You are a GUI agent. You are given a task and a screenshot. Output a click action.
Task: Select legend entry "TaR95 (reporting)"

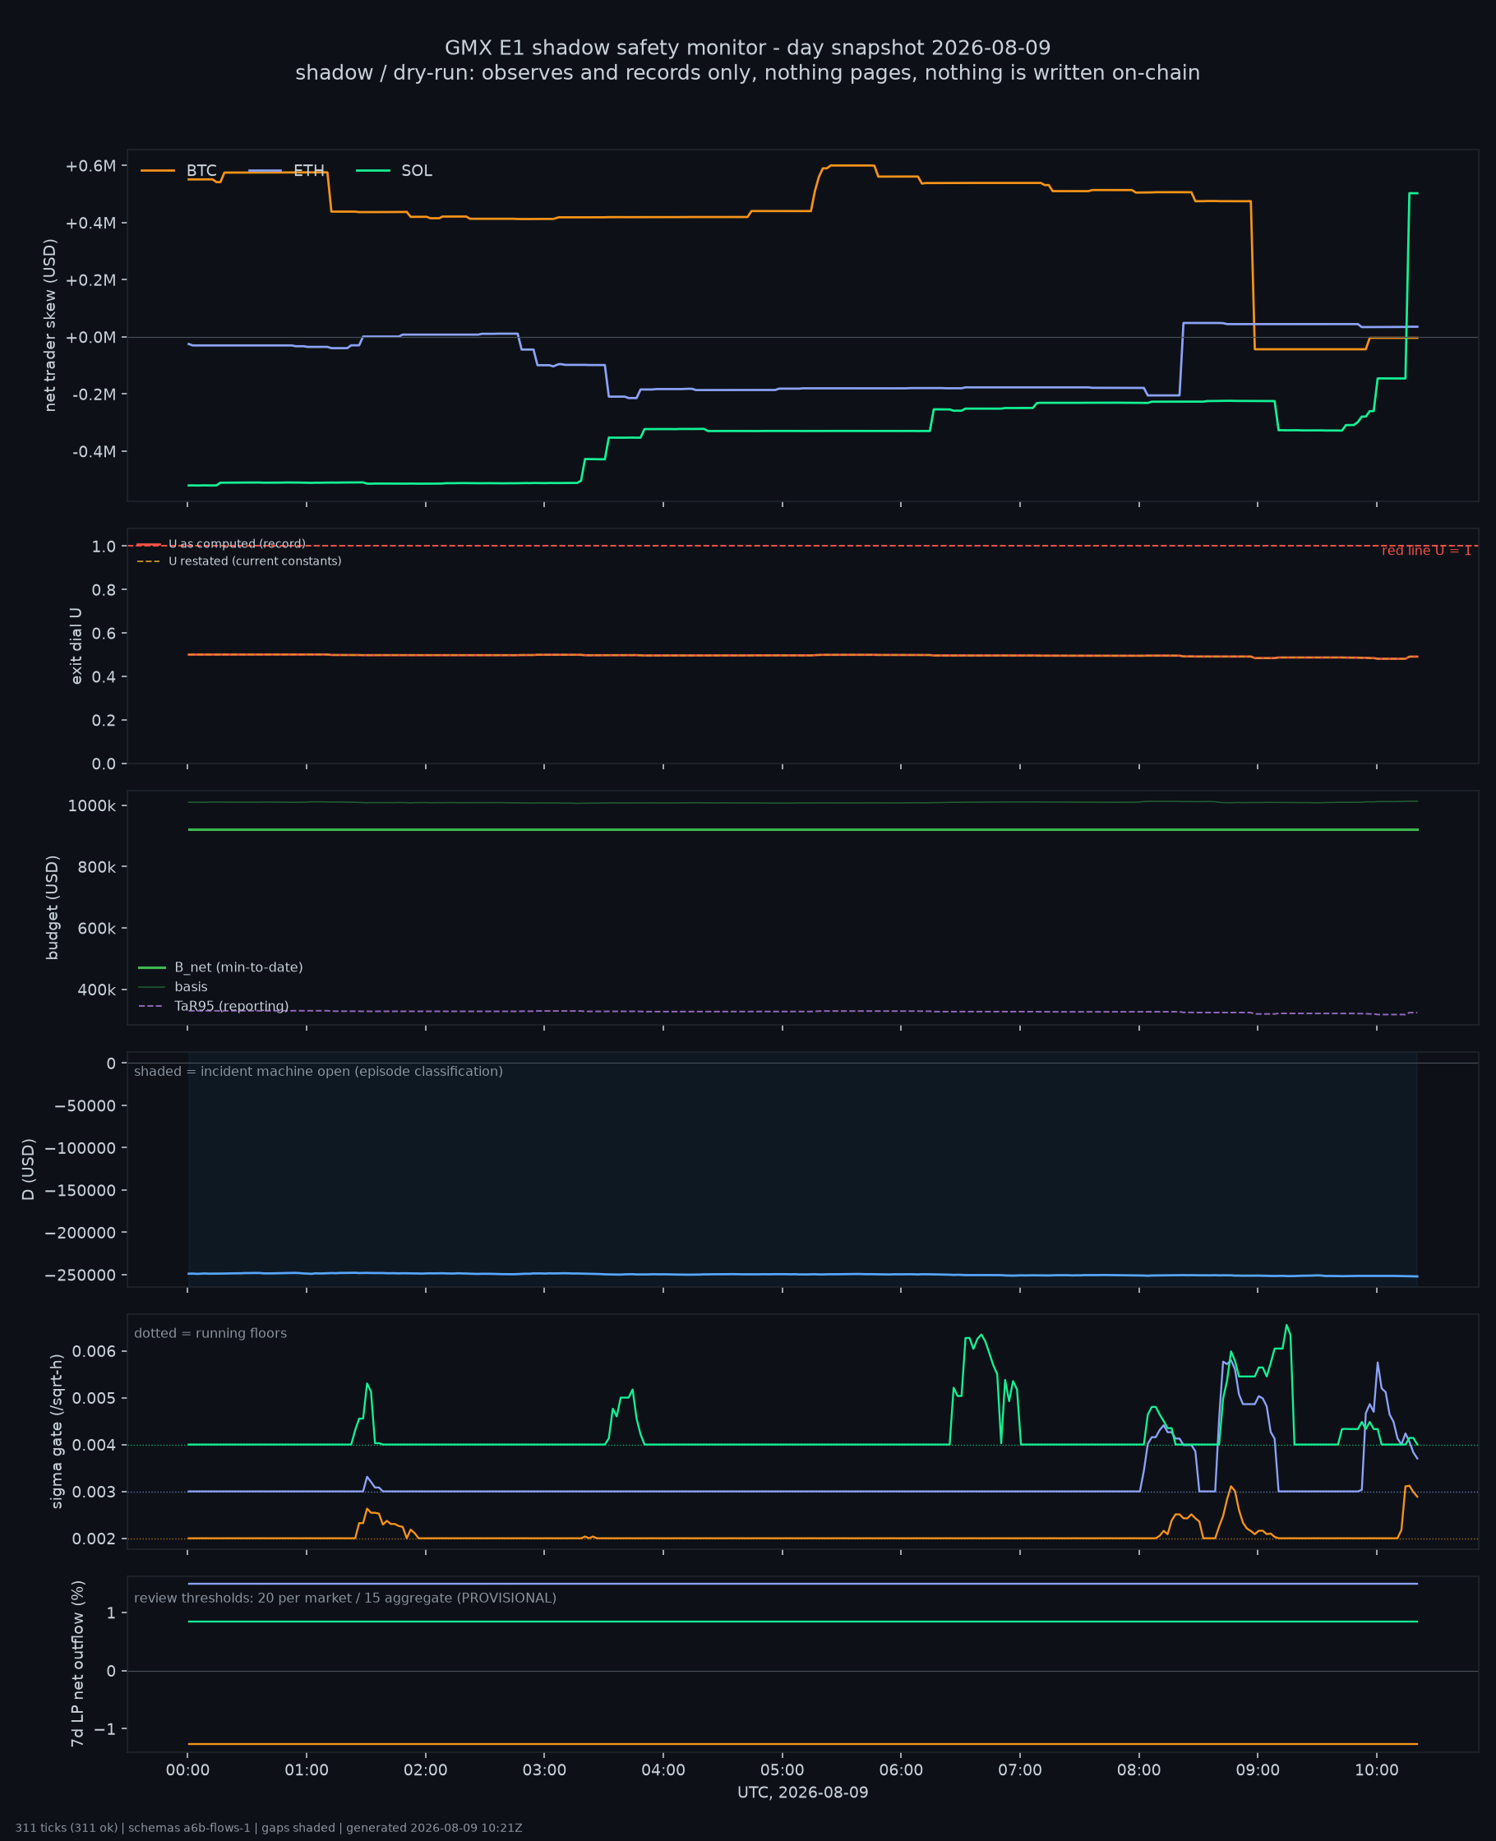pos(232,1006)
